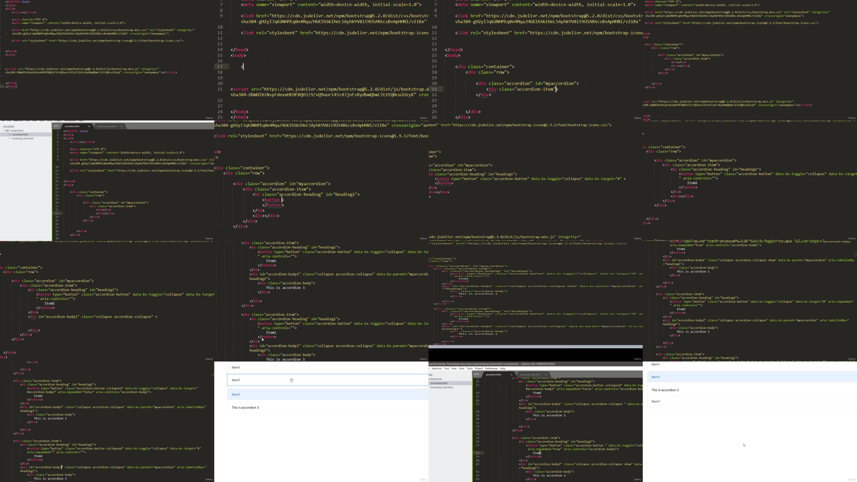The height and width of the screenshot is (482, 857).
Task: Close bootstrap start.html tab below Preferences menu
Action: [546, 375]
